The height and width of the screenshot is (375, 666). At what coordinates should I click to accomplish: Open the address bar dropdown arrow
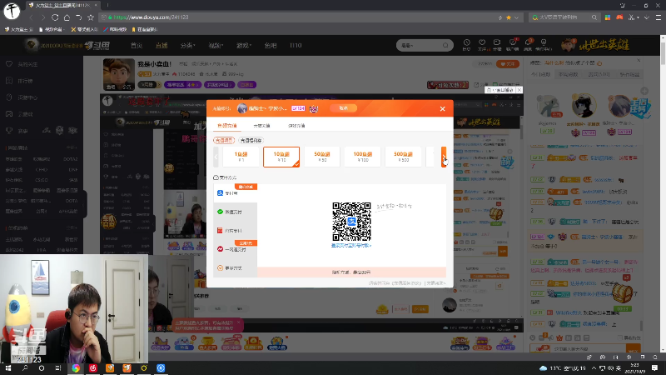point(516,17)
